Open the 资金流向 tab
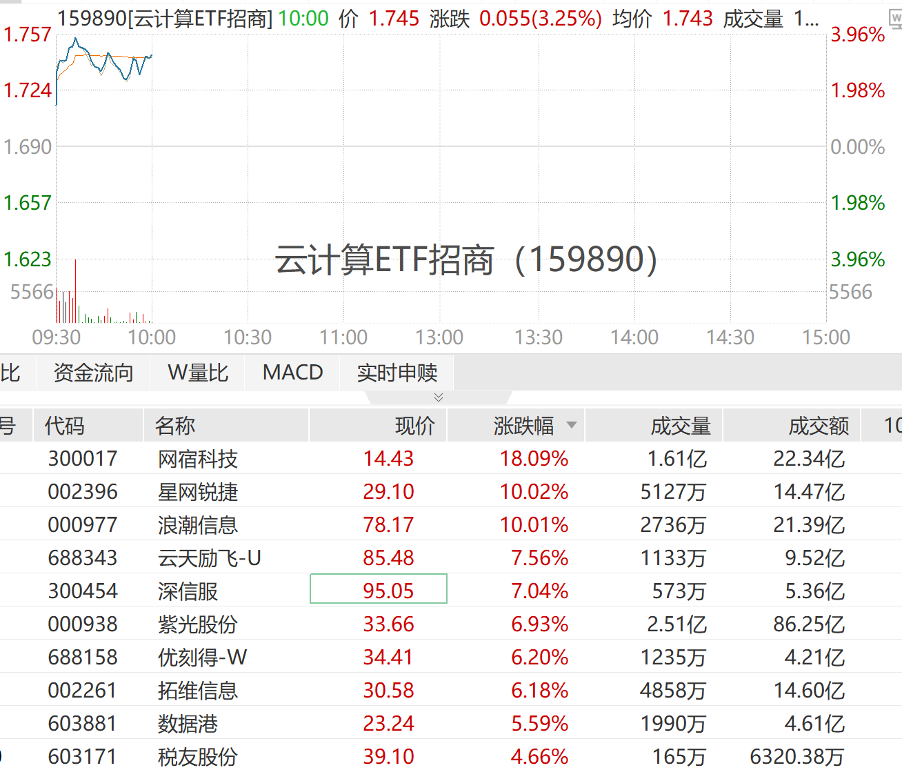The width and height of the screenshot is (902, 770). point(93,373)
